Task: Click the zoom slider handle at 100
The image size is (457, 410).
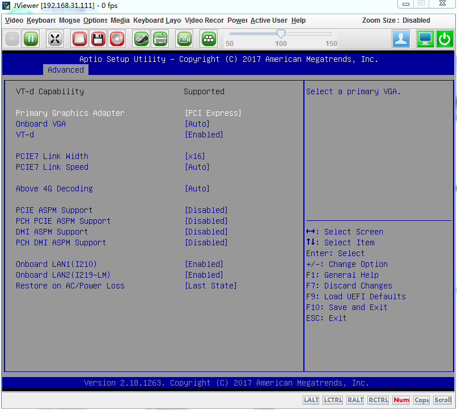Action: tap(281, 34)
